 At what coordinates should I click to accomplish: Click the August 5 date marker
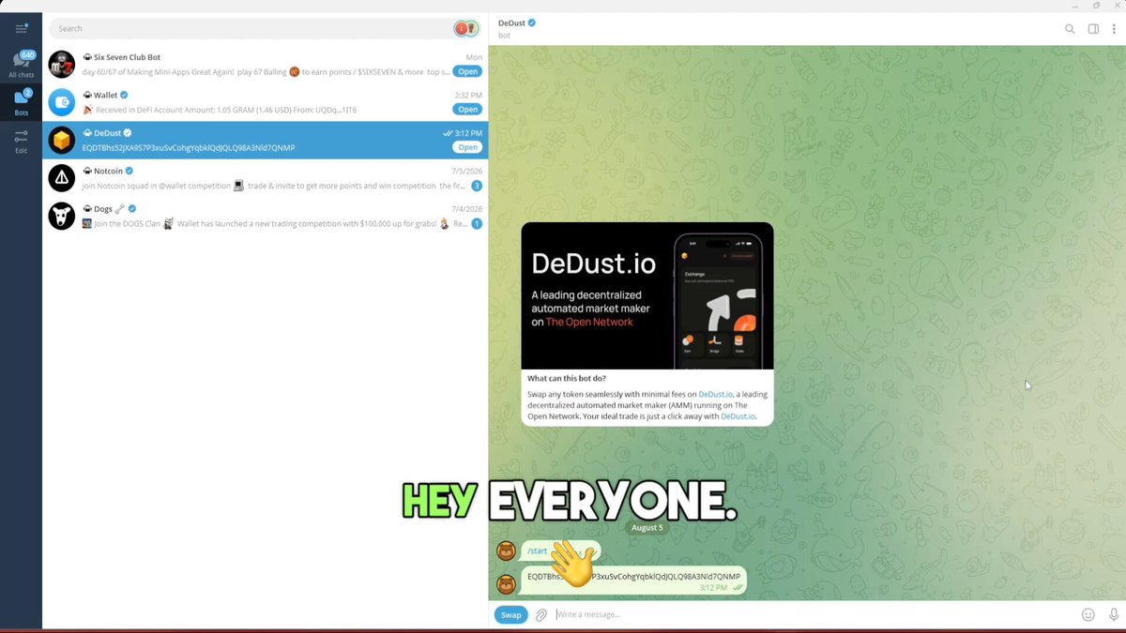[x=647, y=528]
